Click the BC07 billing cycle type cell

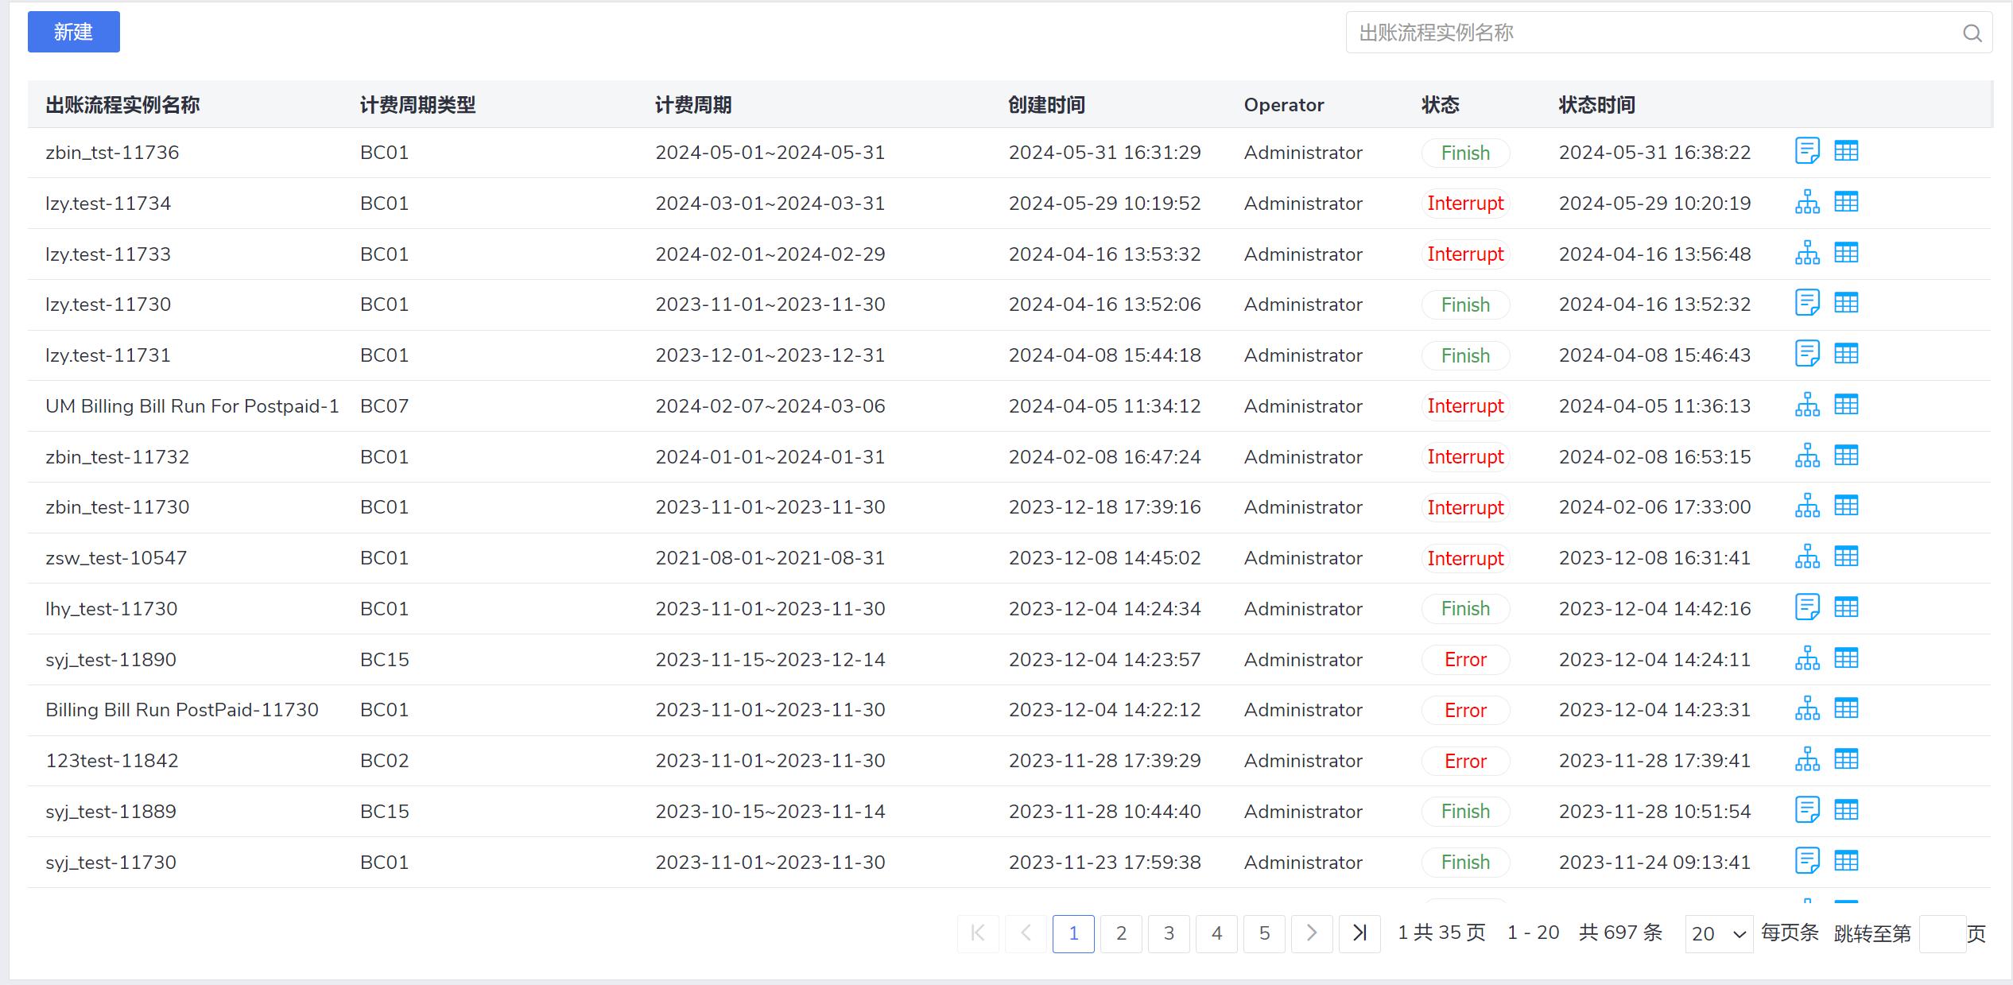[384, 406]
